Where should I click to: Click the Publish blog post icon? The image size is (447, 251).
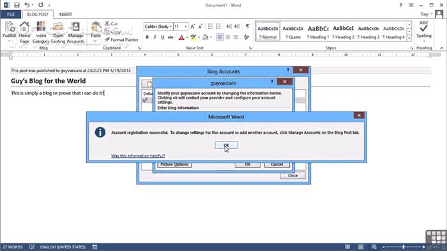(x=9, y=31)
